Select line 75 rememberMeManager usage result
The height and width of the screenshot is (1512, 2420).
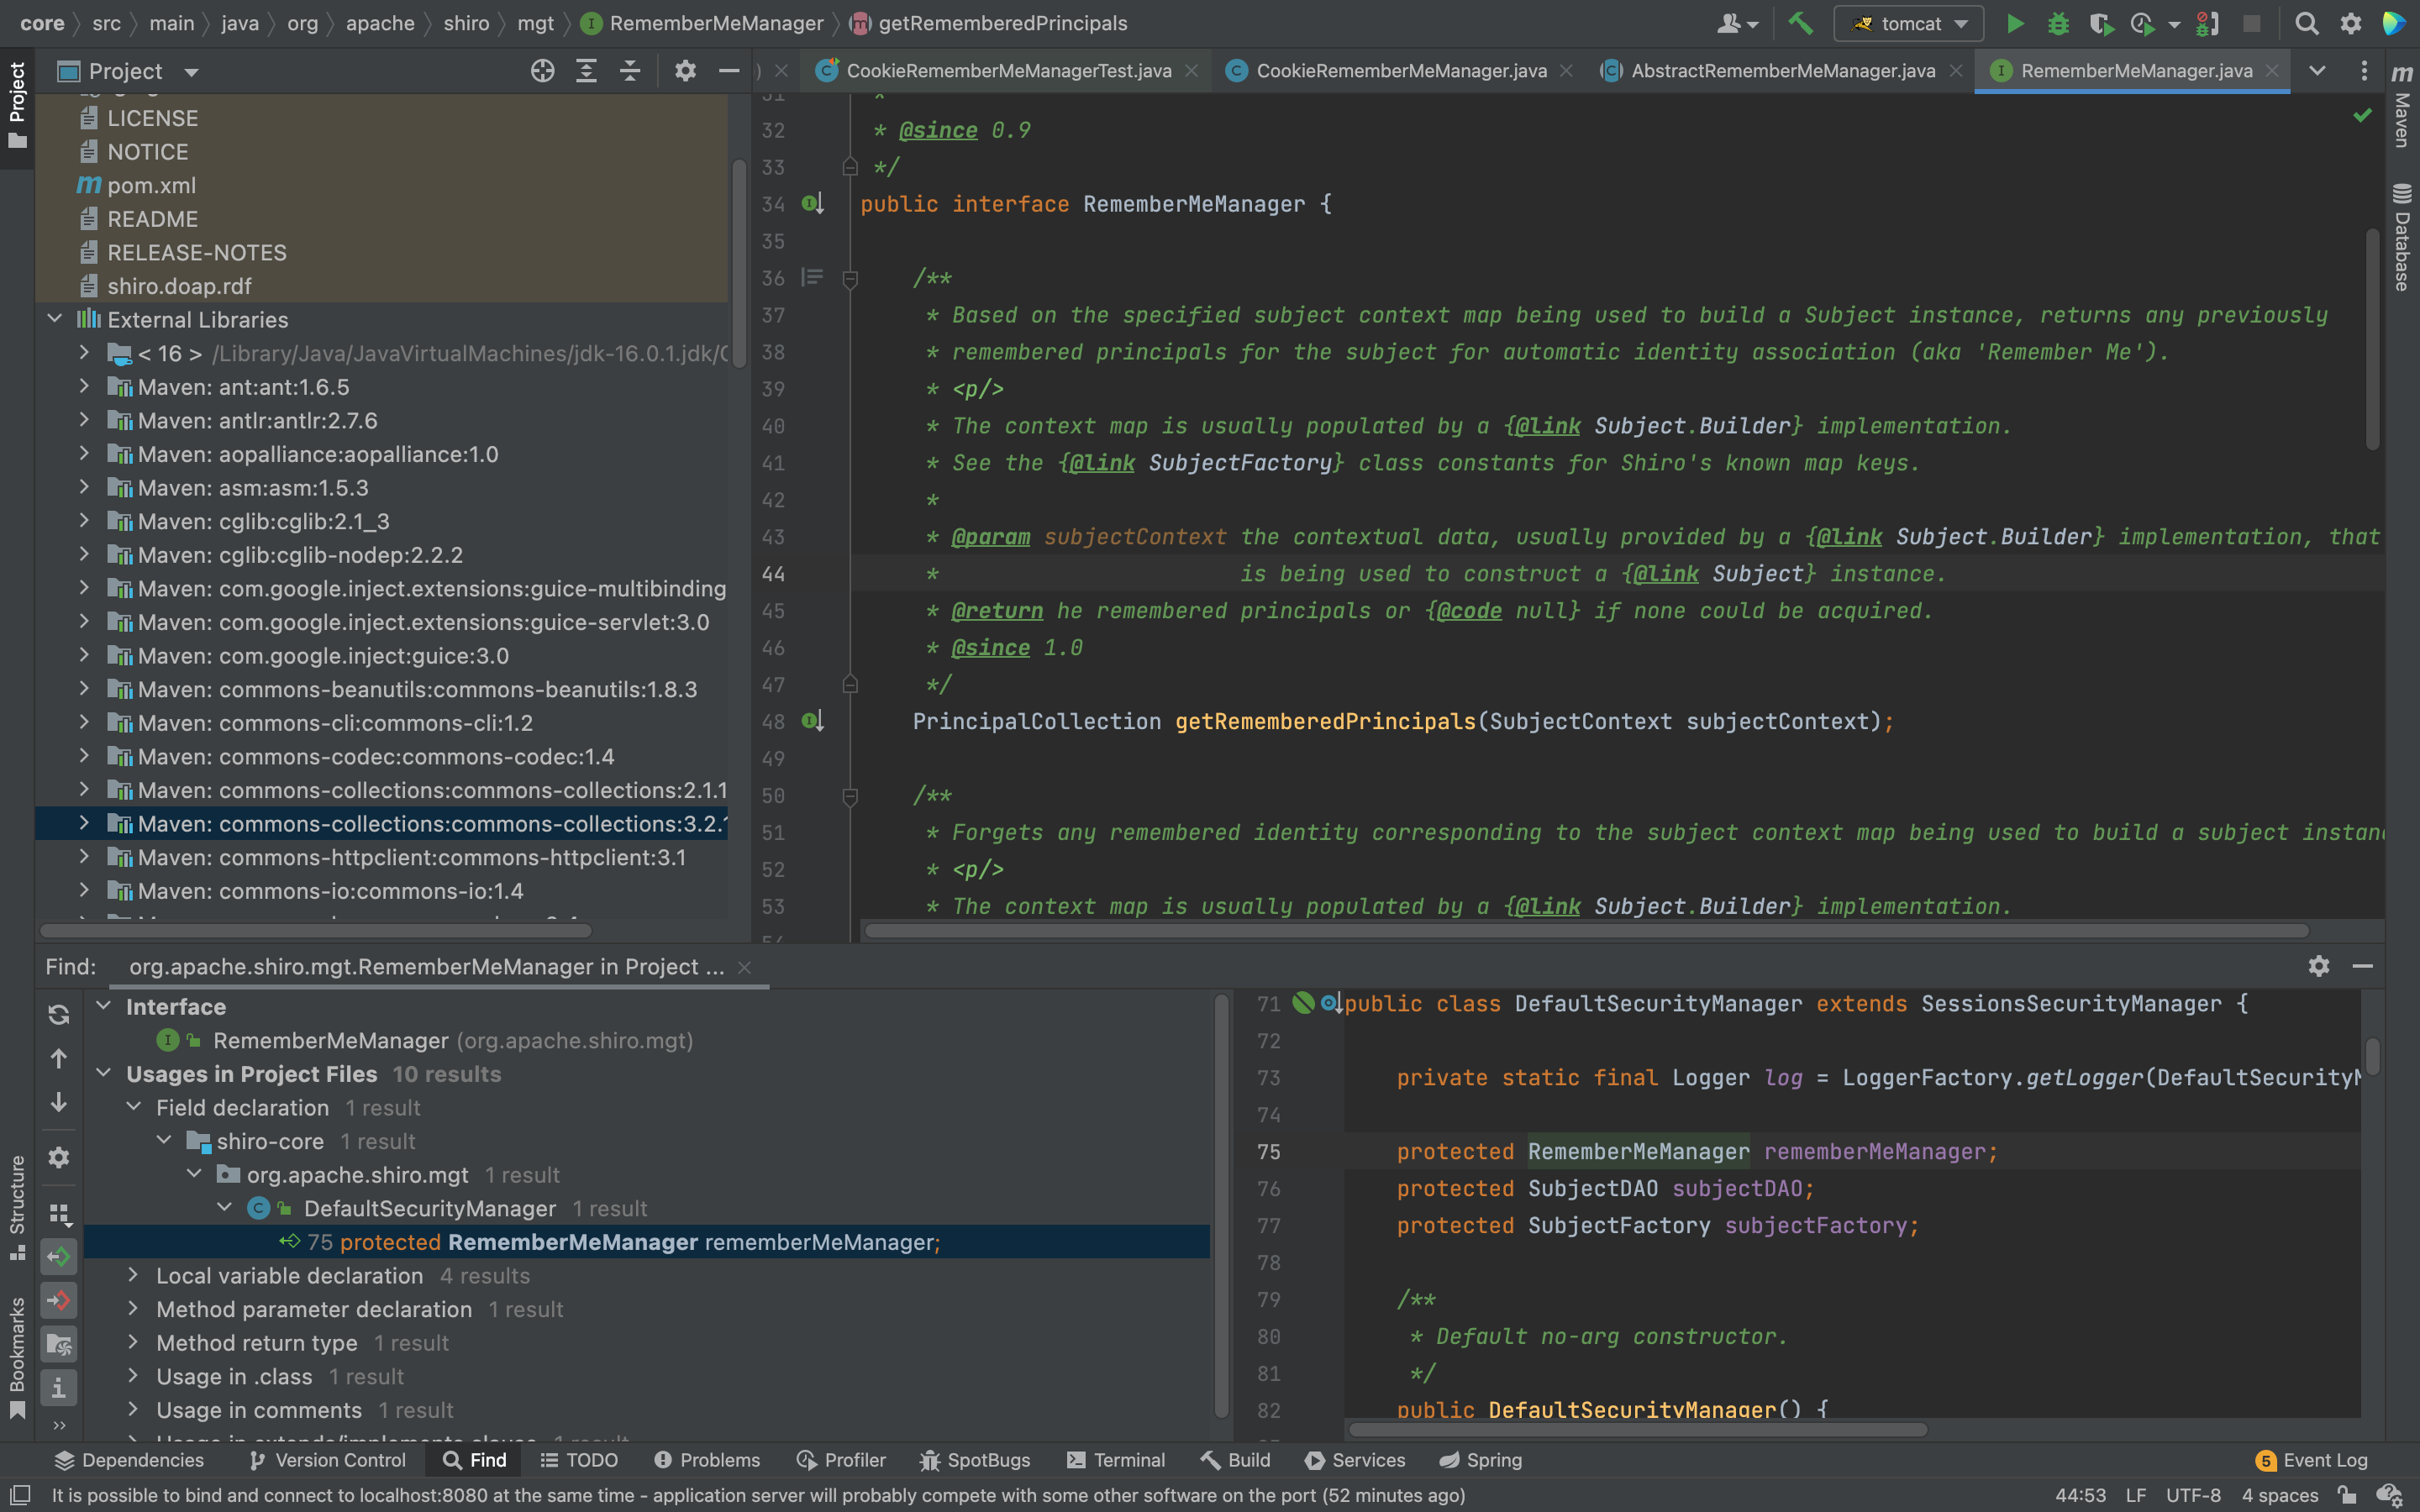[646, 1241]
